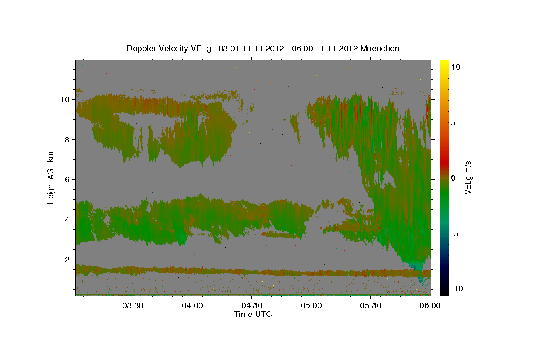The width and height of the screenshot is (533, 355).
Task: Click the 05:30 time tick label
Action: [371, 305]
